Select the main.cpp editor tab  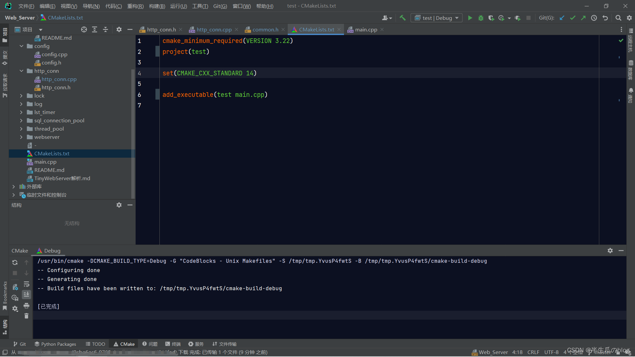(x=366, y=29)
